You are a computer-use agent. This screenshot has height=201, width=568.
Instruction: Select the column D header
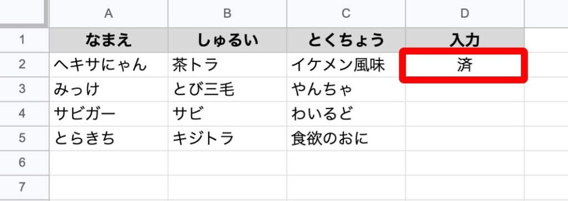pyautogui.click(x=465, y=13)
